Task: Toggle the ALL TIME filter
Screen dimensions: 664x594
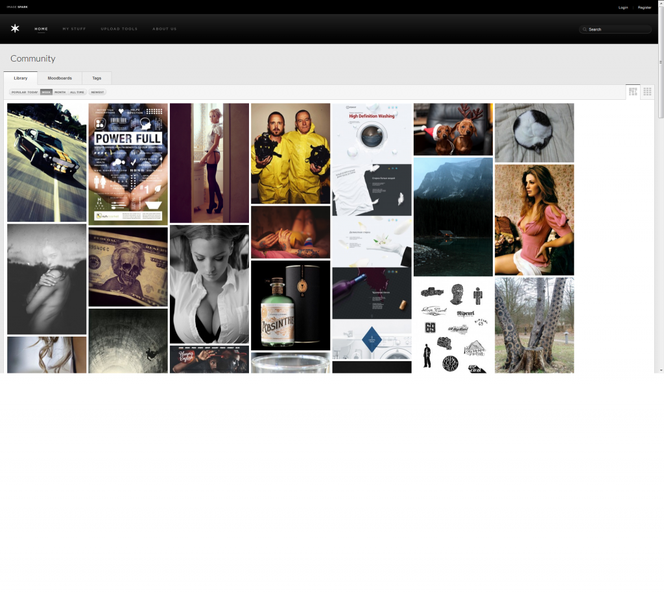Action: pyautogui.click(x=77, y=92)
